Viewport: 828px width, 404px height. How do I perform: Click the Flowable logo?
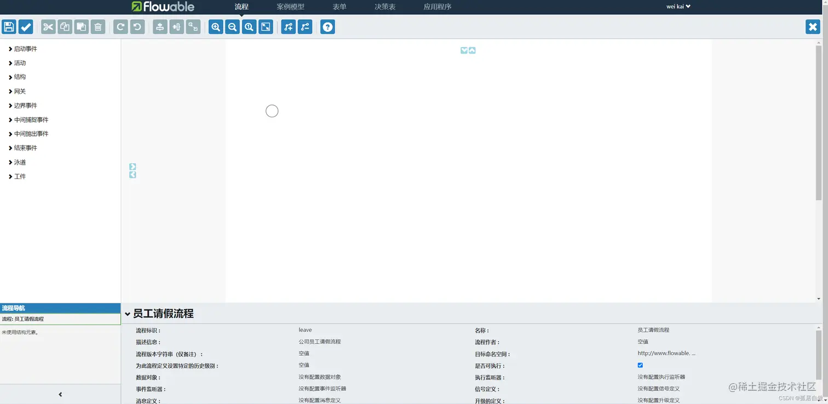tap(163, 7)
